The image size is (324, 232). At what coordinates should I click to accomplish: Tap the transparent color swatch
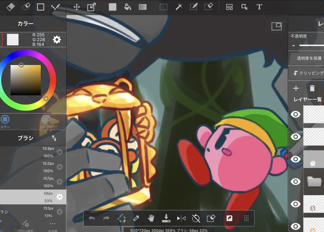12,40
